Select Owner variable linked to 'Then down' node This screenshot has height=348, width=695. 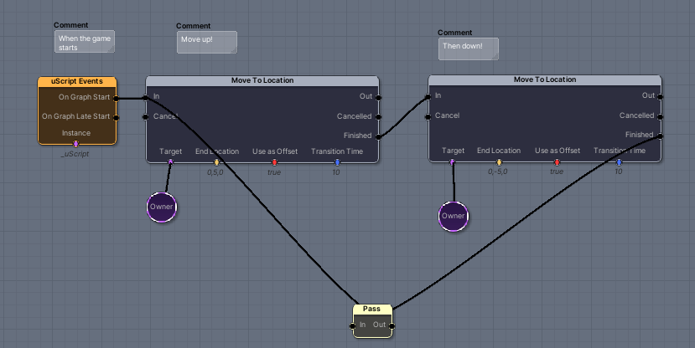(453, 216)
